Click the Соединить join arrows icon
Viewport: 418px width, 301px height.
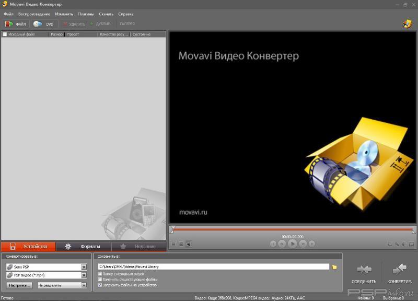tap(364, 269)
